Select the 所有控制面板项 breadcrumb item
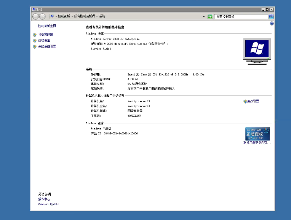The image size is (291, 220). coord(85,16)
